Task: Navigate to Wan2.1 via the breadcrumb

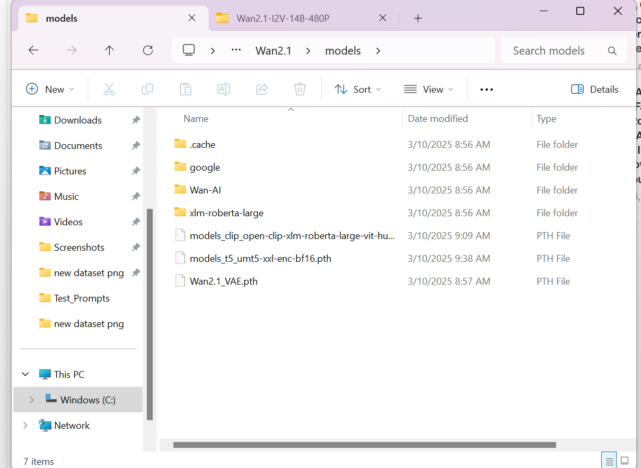Action: pyautogui.click(x=274, y=50)
